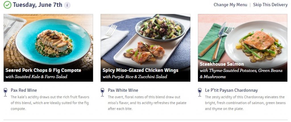Click the Seared Pork Chops & Fig Compote title
The width and height of the screenshot is (291, 122).
tap(43, 70)
